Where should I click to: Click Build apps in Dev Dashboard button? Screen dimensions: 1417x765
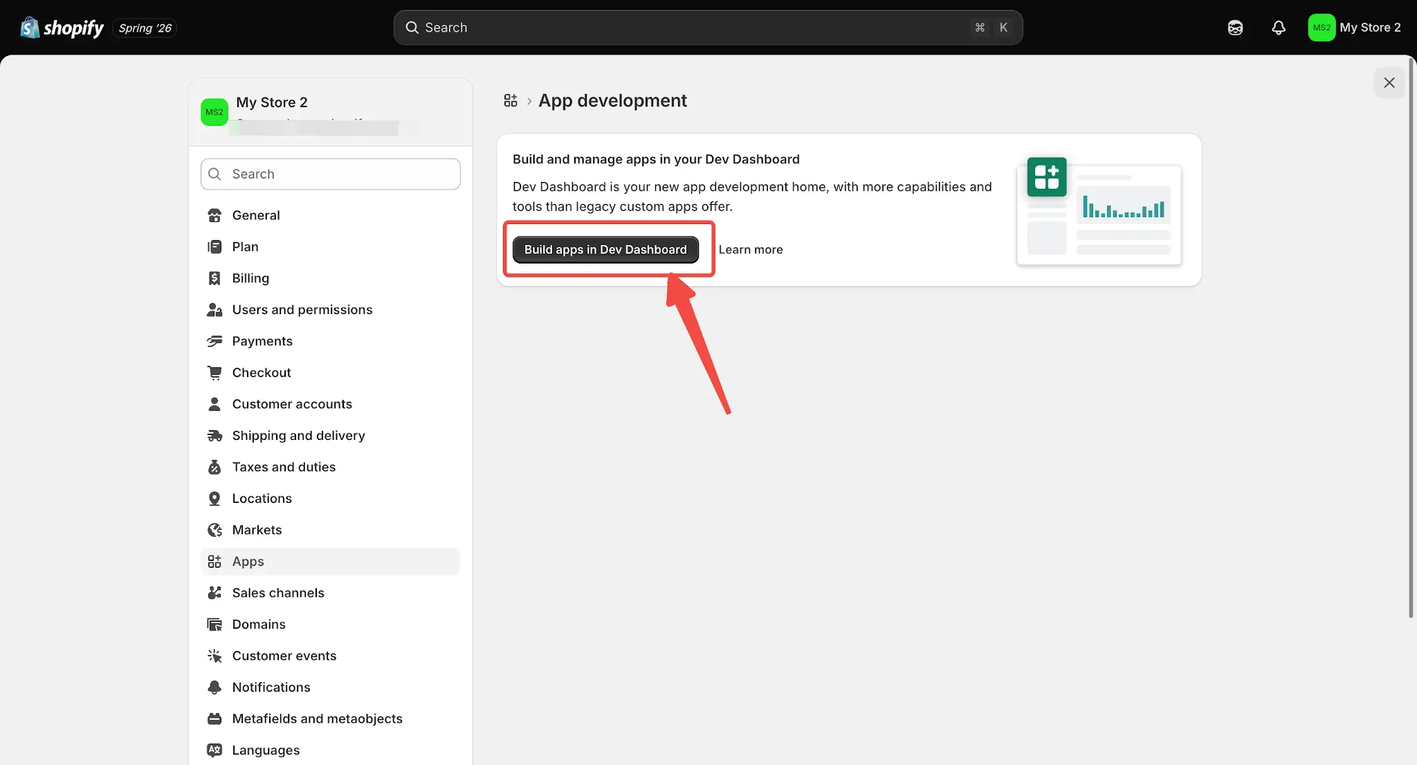click(x=605, y=250)
